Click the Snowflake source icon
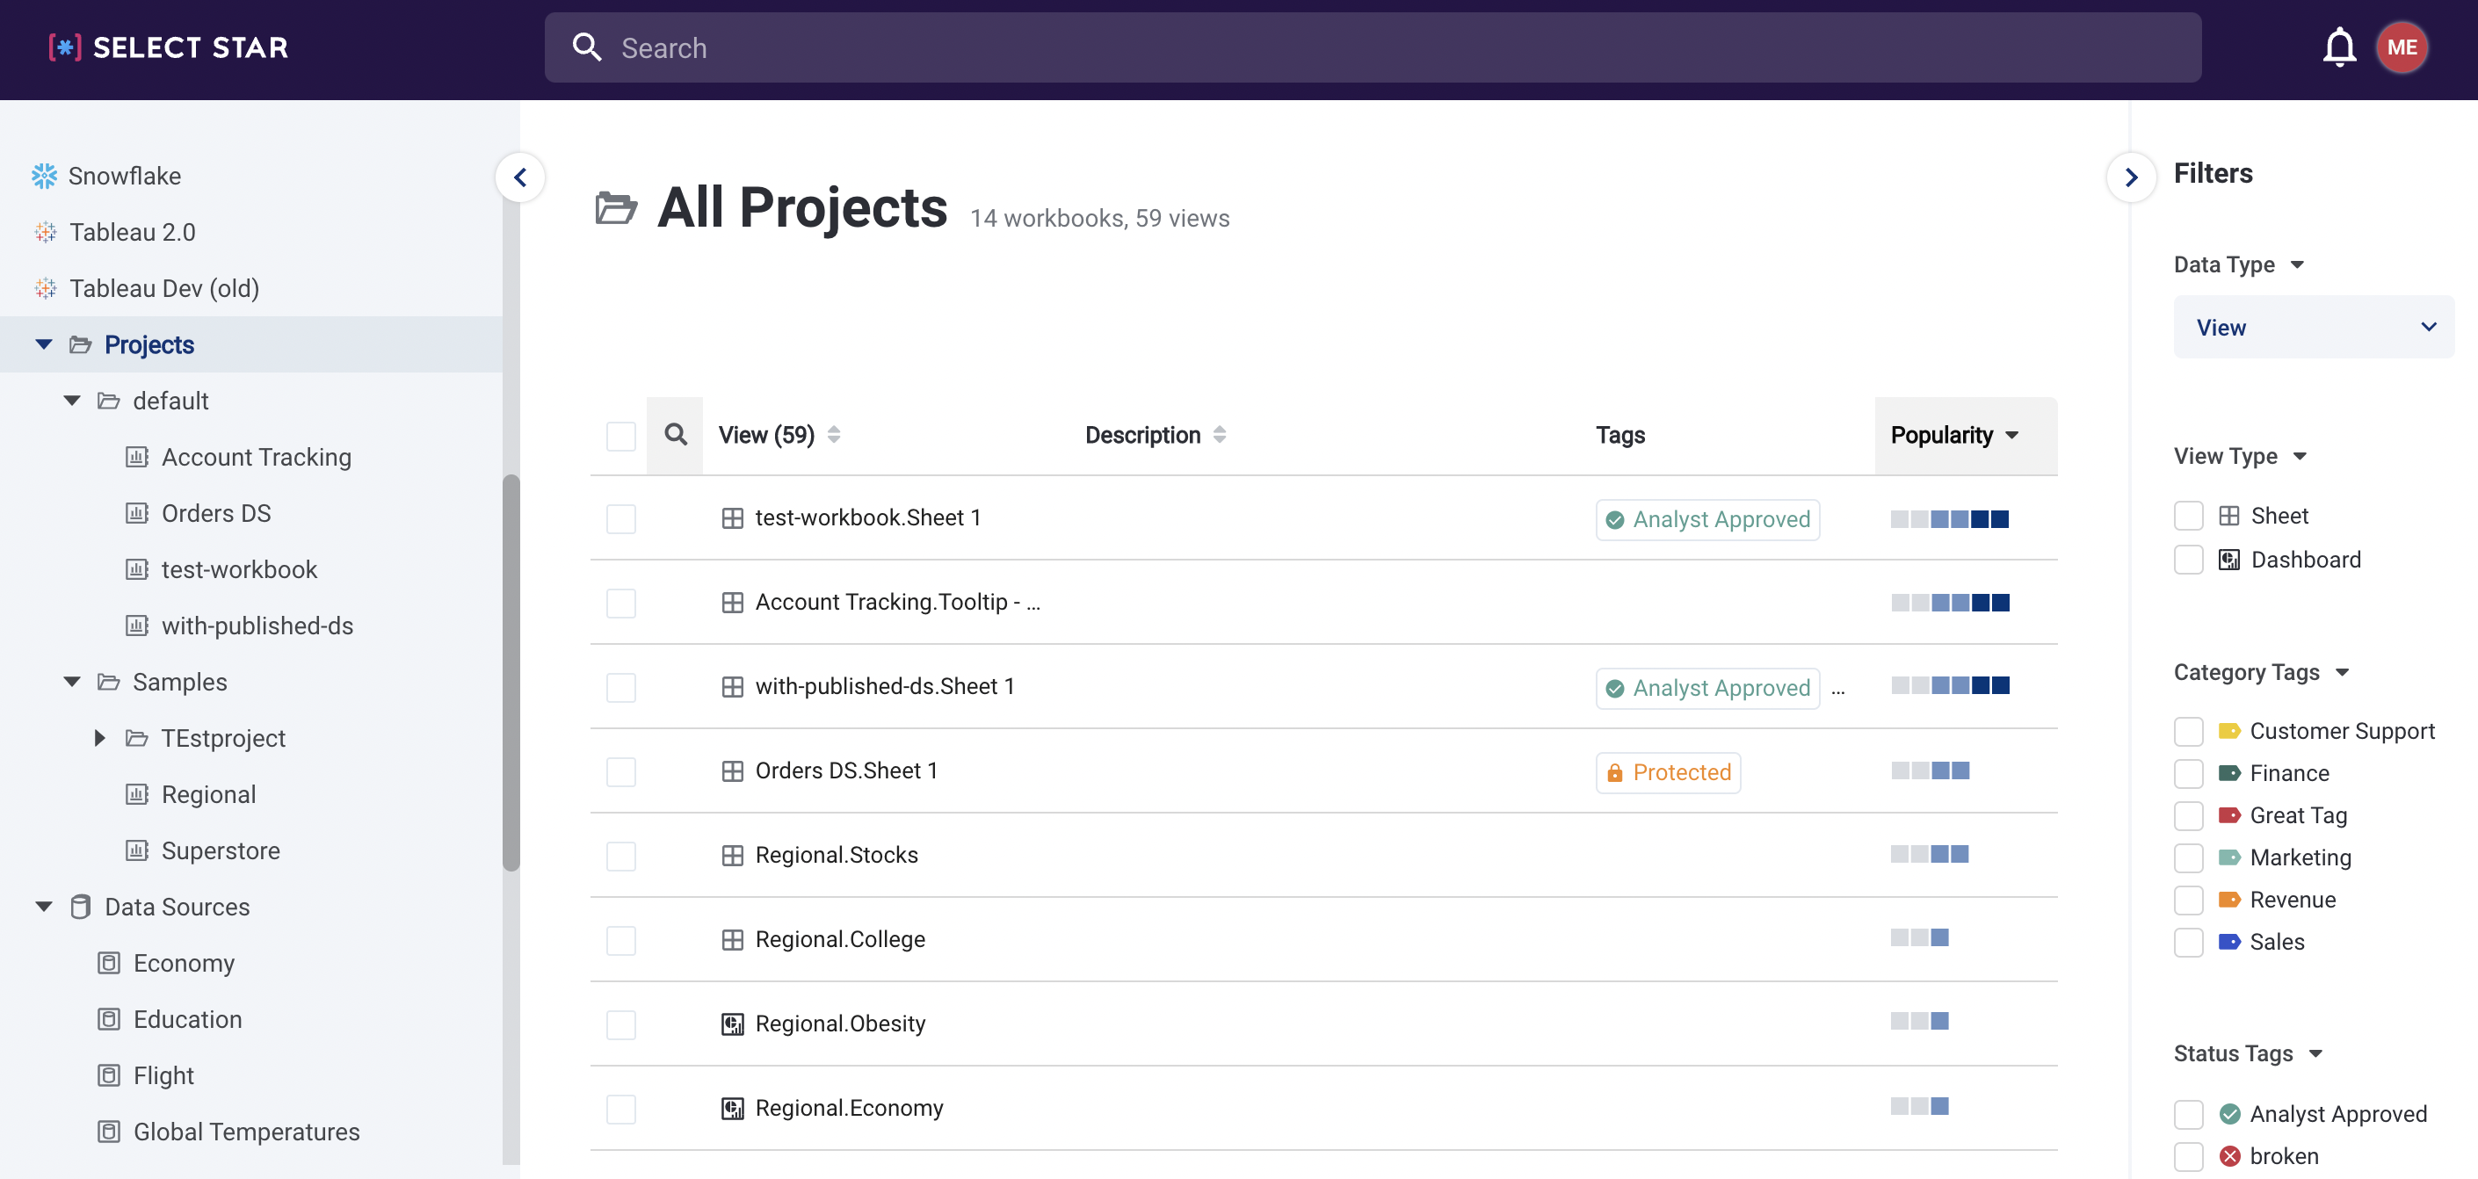This screenshot has width=2478, height=1179. click(44, 176)
